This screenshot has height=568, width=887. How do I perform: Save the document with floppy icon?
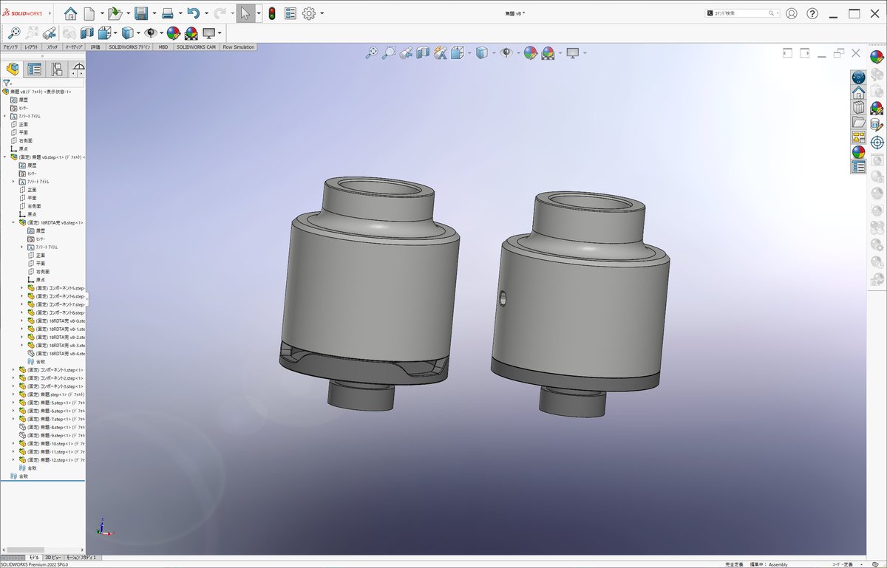click(x=141, y=13)
